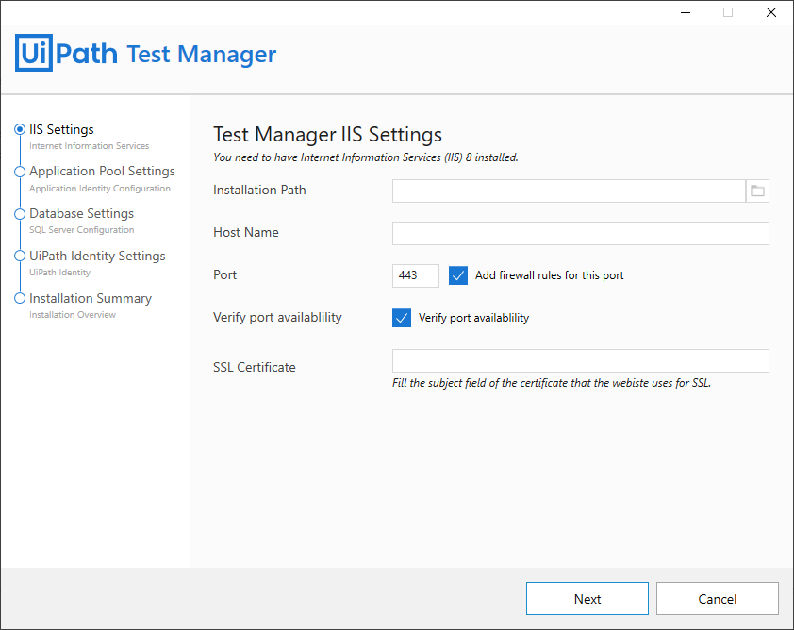Image resolution: width=794 pixels, height=630 pixels.
Task: Focus the SSL Certificate input field
Action: [x=581, y=360]
